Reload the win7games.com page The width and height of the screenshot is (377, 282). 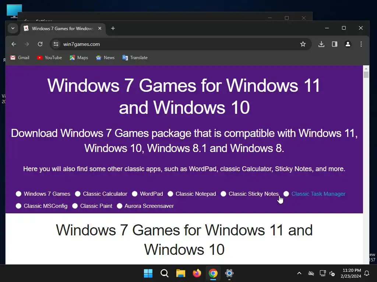[x=40, y=44]
